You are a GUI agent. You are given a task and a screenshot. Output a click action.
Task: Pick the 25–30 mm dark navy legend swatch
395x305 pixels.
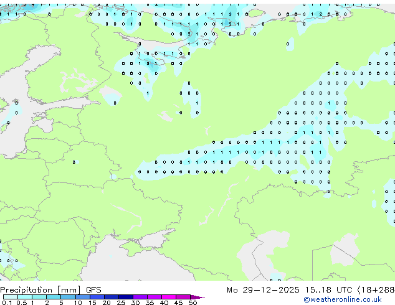click(126, 297)
